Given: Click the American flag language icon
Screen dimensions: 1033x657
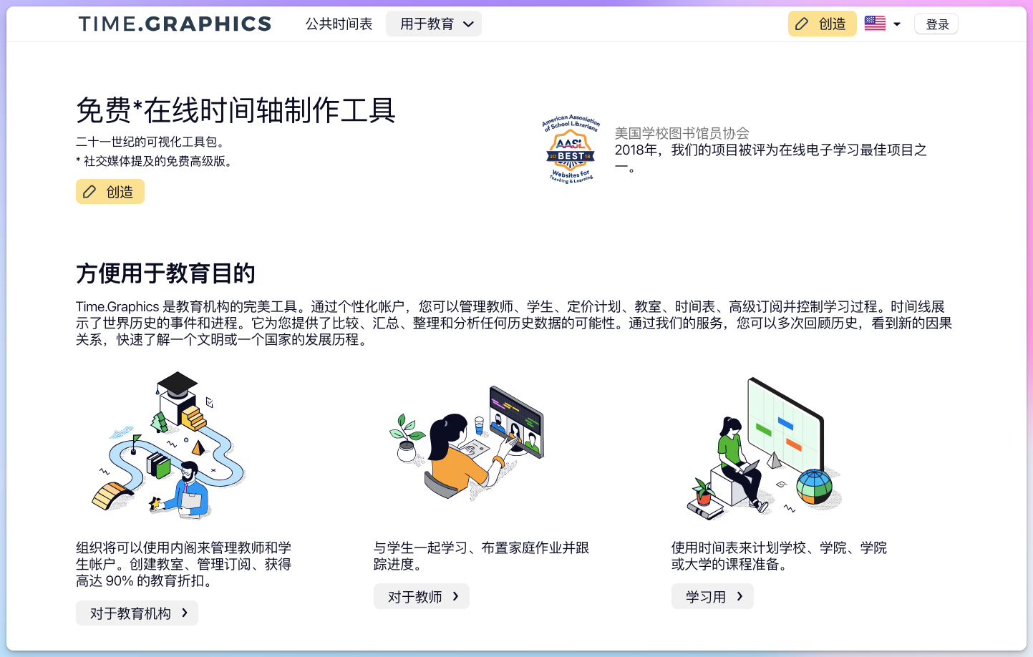Looking at the screenshot, I should pyautogui.click(x=874, y=23).
